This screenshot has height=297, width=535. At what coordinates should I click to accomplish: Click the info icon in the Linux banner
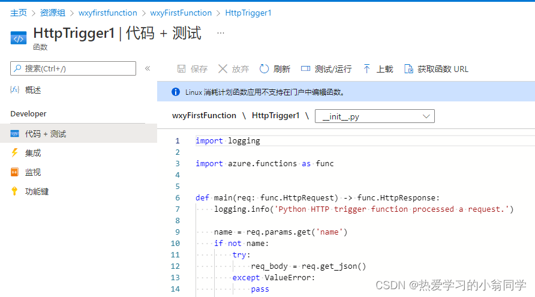176,92
